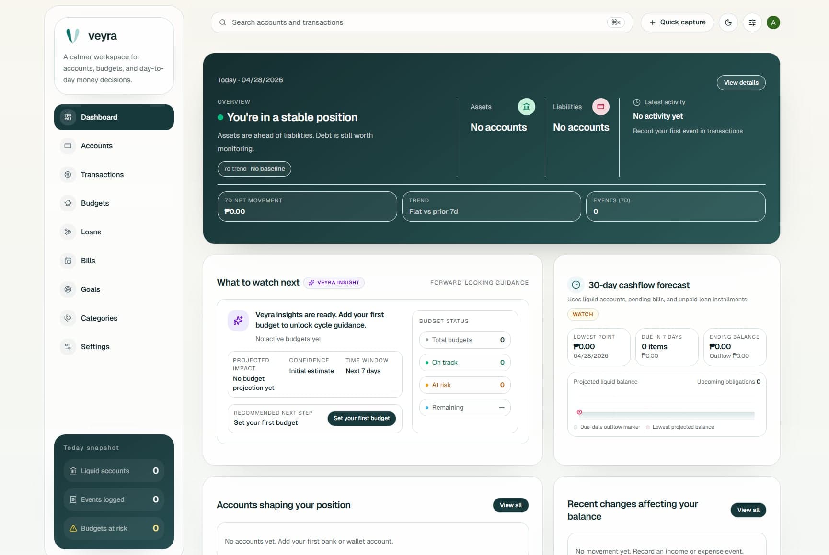Screen dimensions: 829x555
Task: Click View details in overview card
Action: 740,83
